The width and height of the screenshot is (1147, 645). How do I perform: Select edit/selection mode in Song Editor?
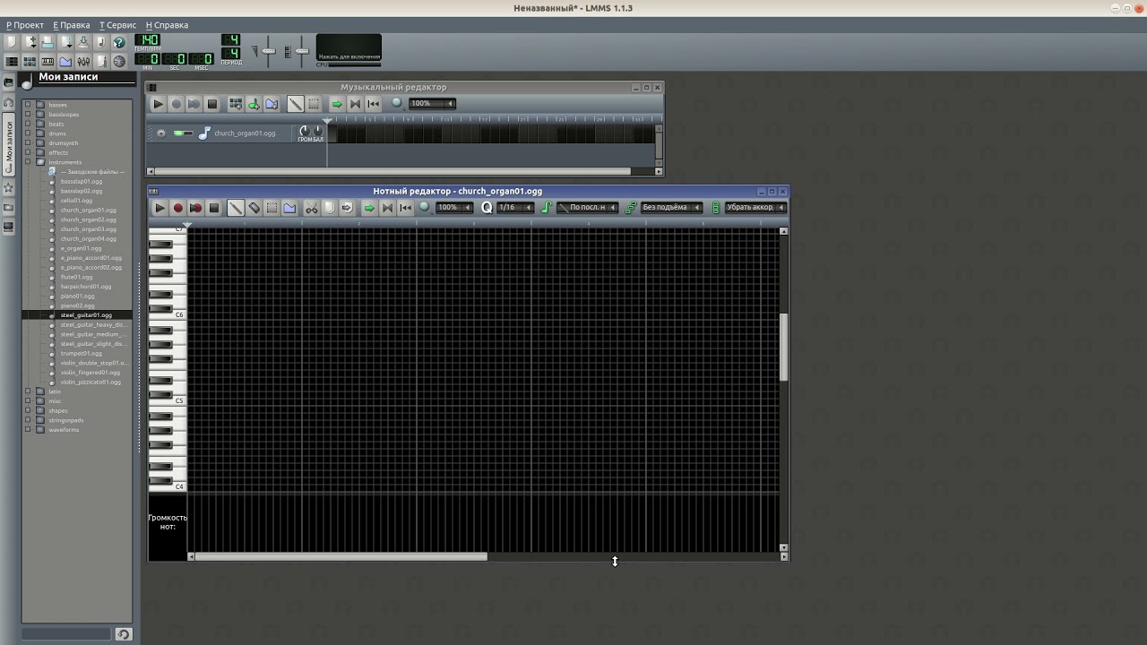click(x=315, y=104)
